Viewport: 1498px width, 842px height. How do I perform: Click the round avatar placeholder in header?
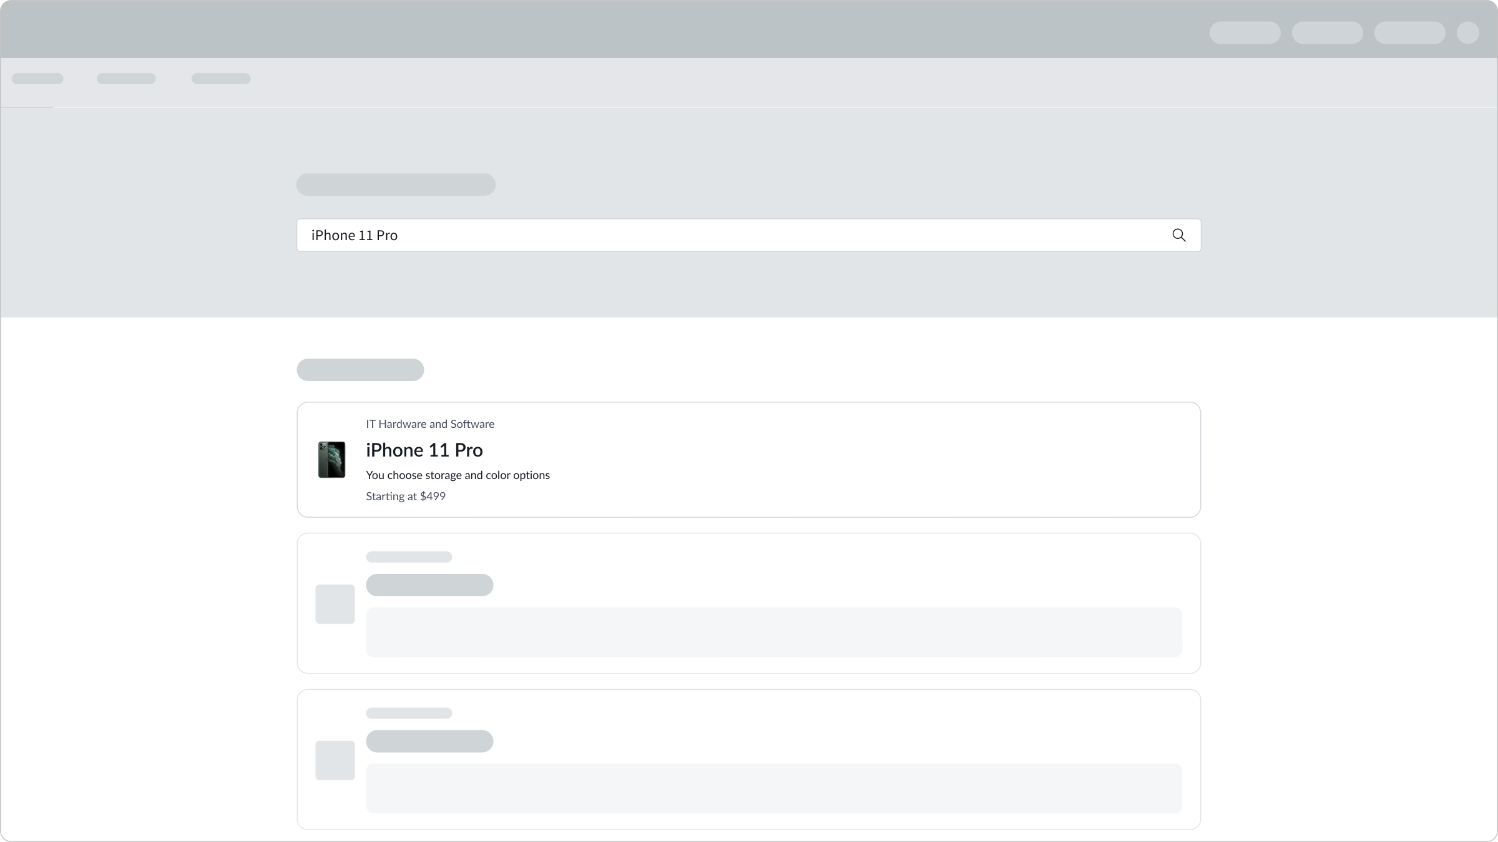point(1467,32)
